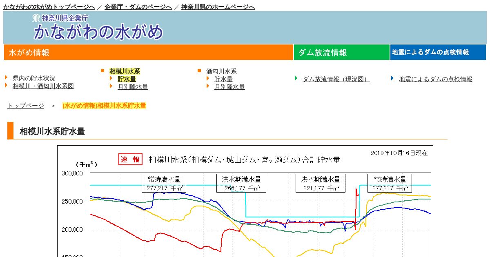Click the （千m³） axis unit label

click(86, 164)
